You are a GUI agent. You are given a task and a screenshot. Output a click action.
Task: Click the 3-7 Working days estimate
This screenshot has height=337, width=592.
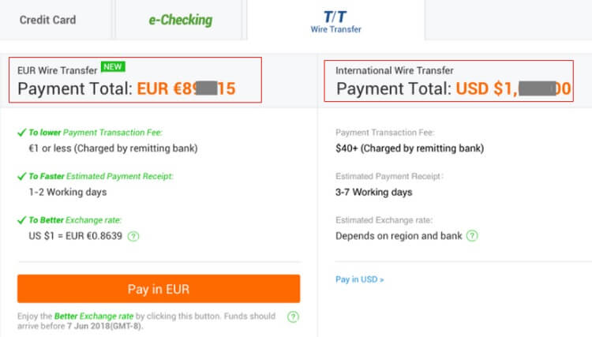pos(373,192)
